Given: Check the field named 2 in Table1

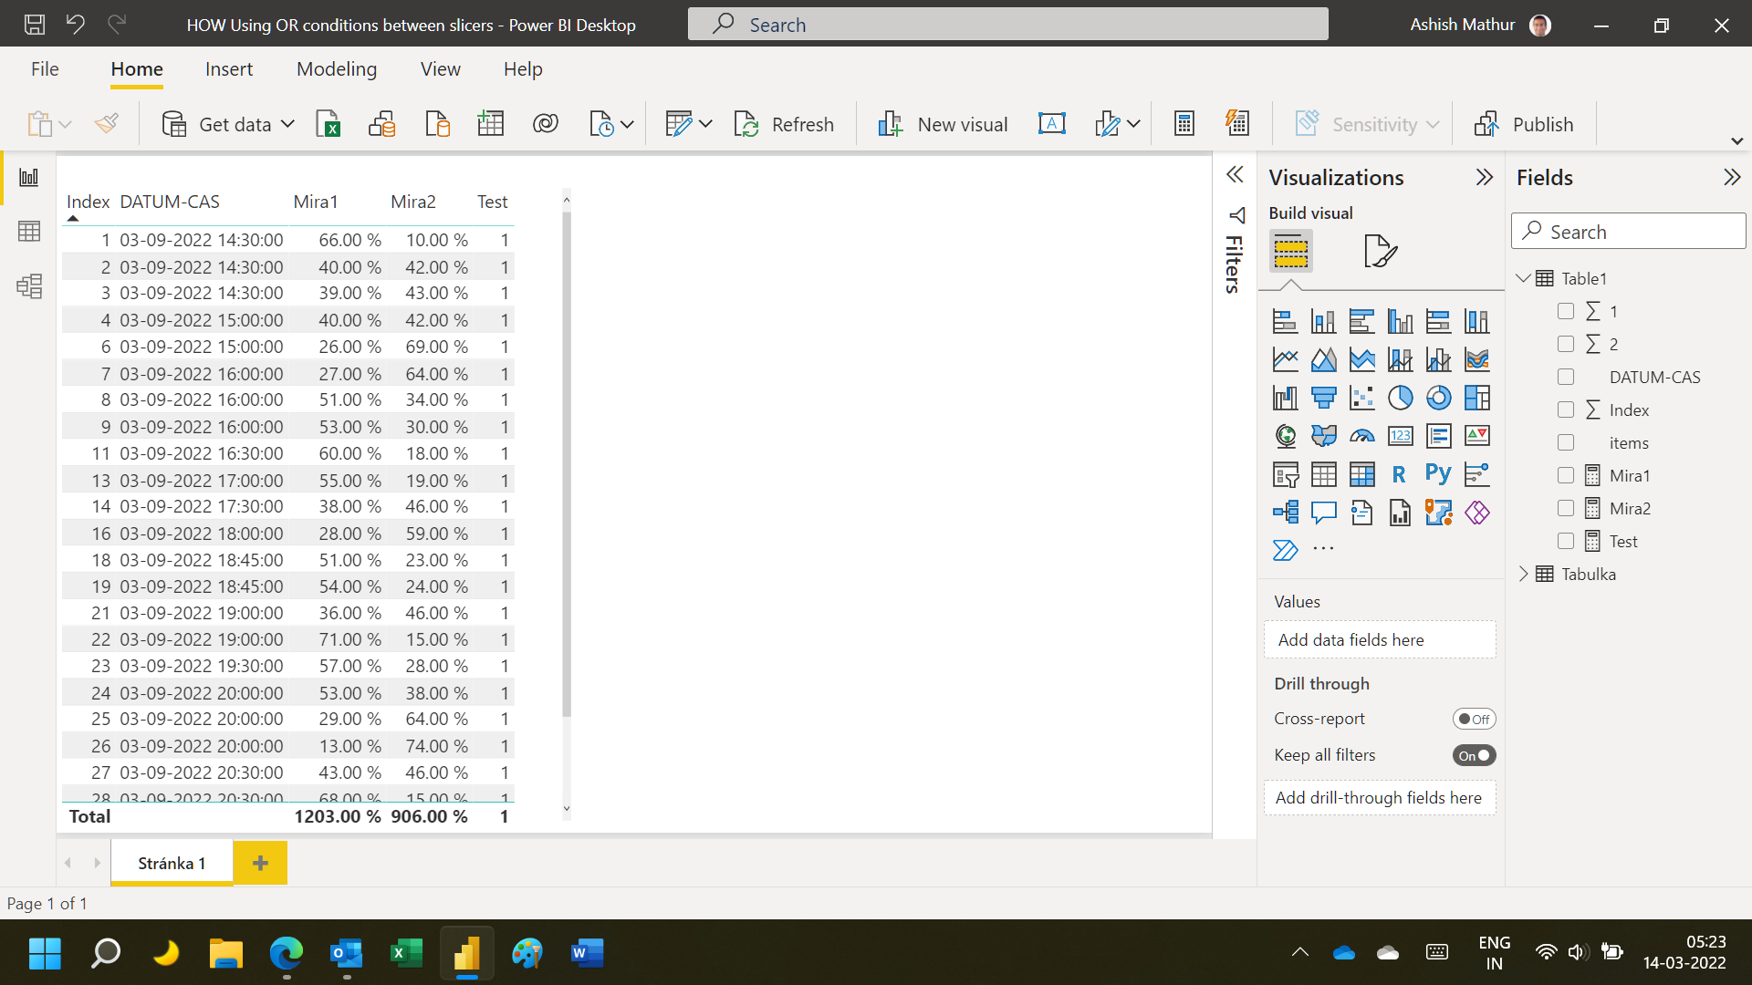Looking at the screenshot, I should click(x=1566, y=344).
